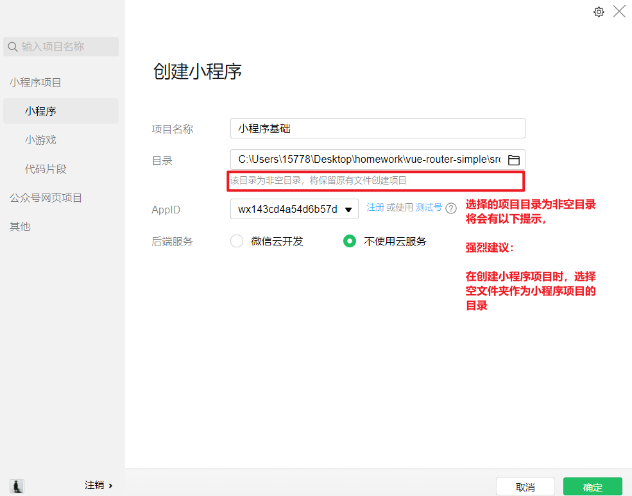Select the 其他 sidebar category
632x496 pixels.
pyautogui.click(x=20, y=227)
